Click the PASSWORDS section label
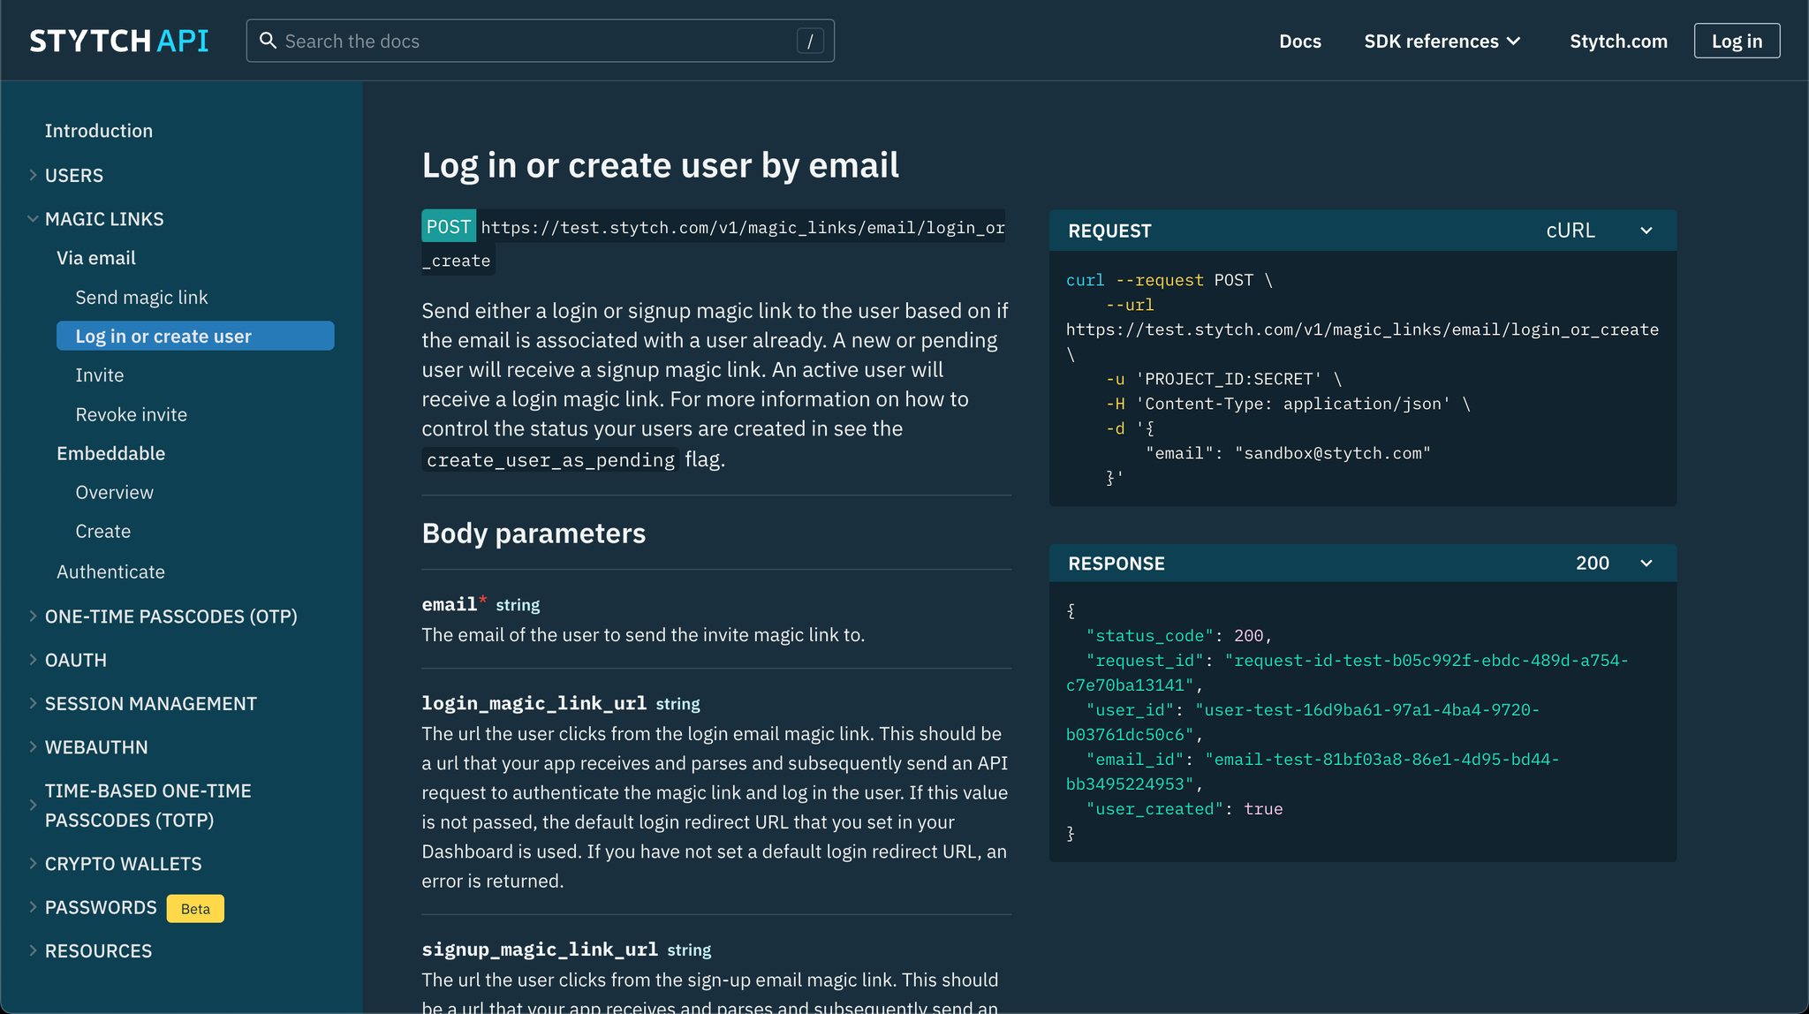 (101, 907)
